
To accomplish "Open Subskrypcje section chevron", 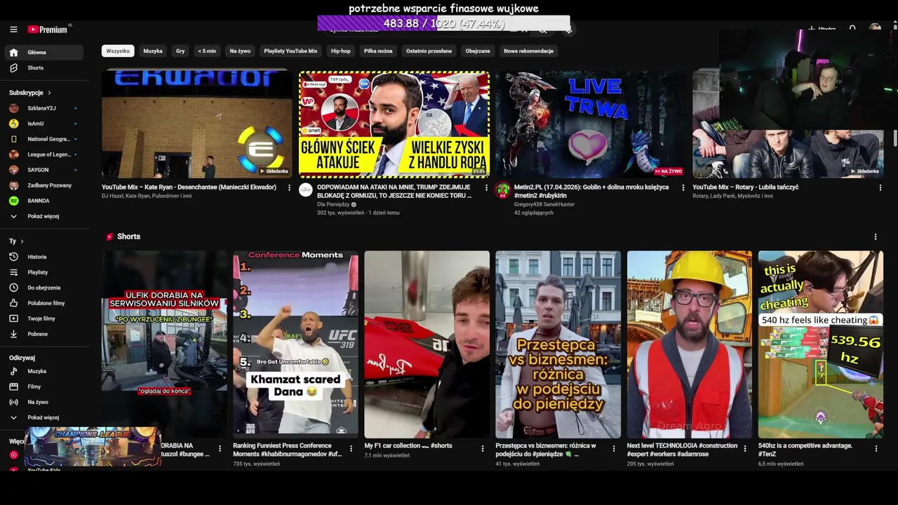I will [49, 93].
